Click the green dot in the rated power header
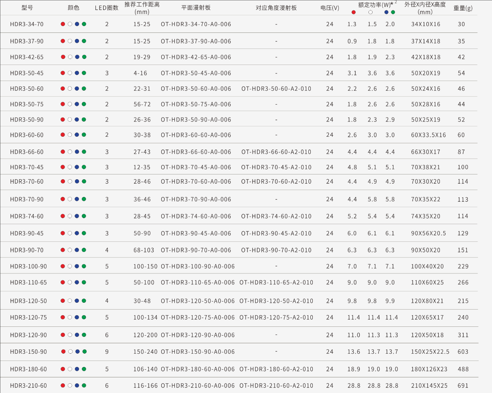The height and width of the screenshot is (393, 492). 393,12
